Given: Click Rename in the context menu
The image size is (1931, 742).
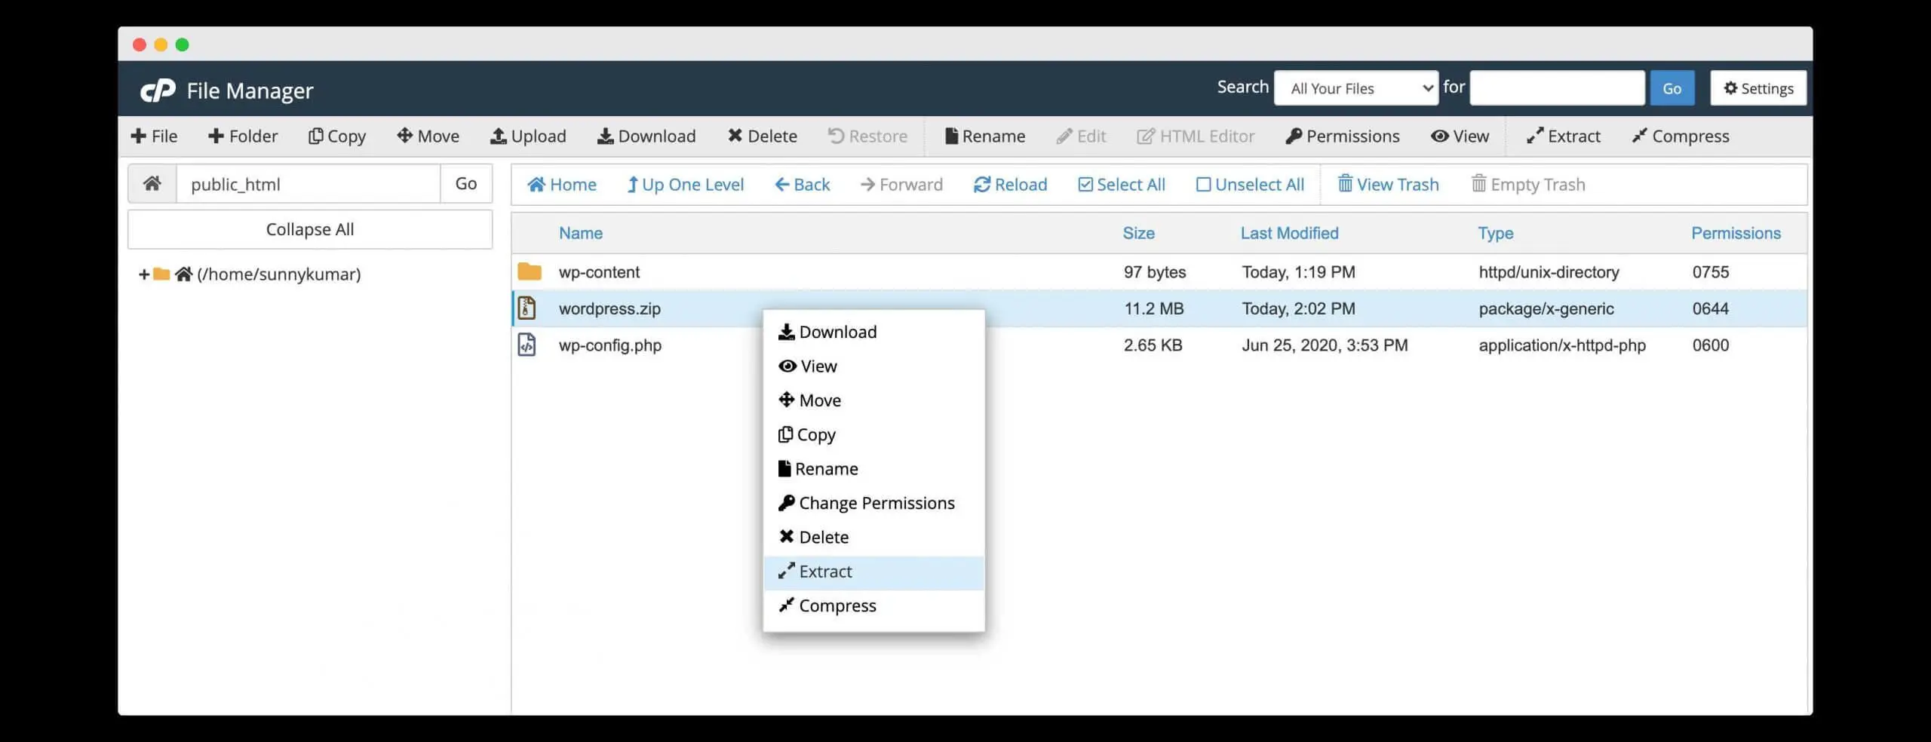Looking at the screenshot, I should [x=826, y=468].
